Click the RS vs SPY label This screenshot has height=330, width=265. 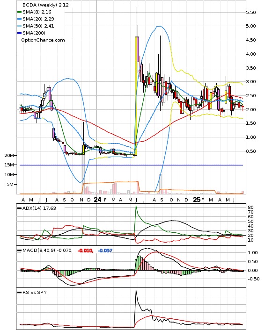point(35,292)
